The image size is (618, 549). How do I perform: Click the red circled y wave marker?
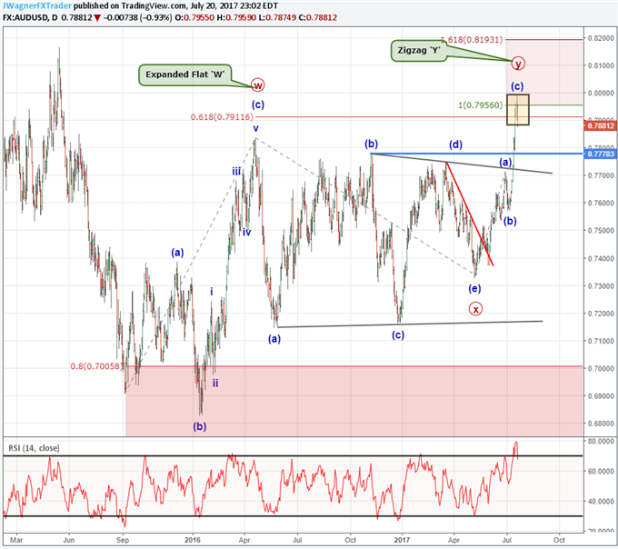[518, 63]
